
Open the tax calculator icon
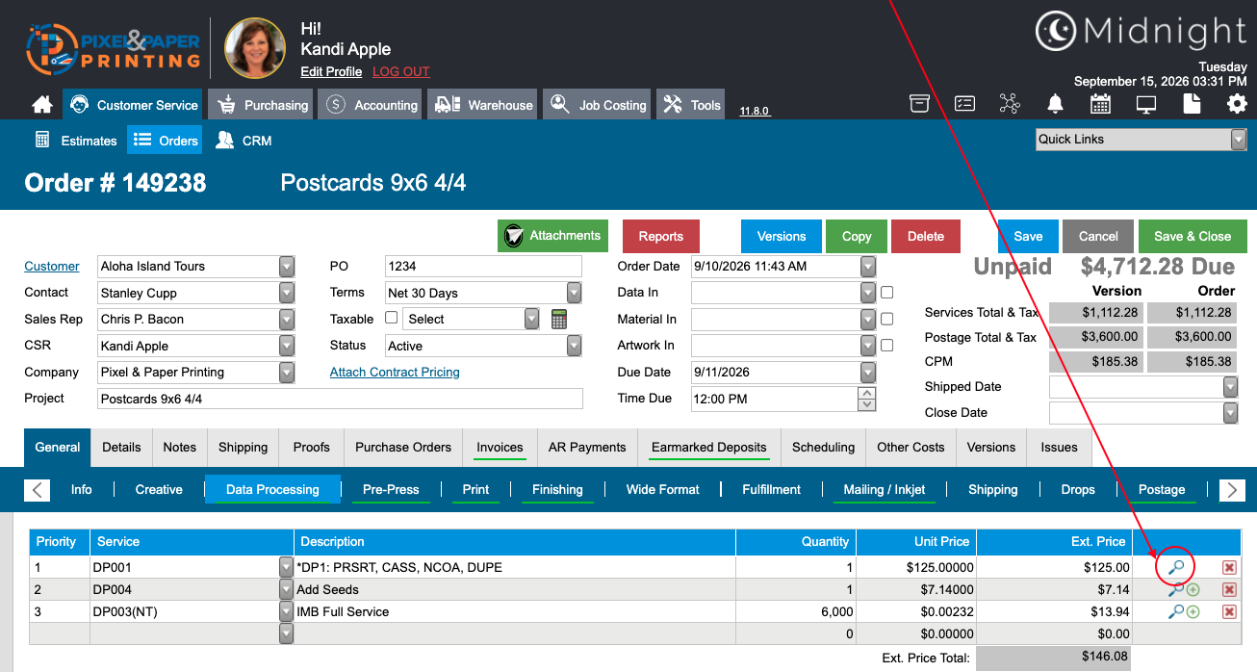(559, 319)
